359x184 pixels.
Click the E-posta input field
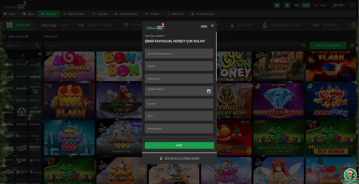179,104
